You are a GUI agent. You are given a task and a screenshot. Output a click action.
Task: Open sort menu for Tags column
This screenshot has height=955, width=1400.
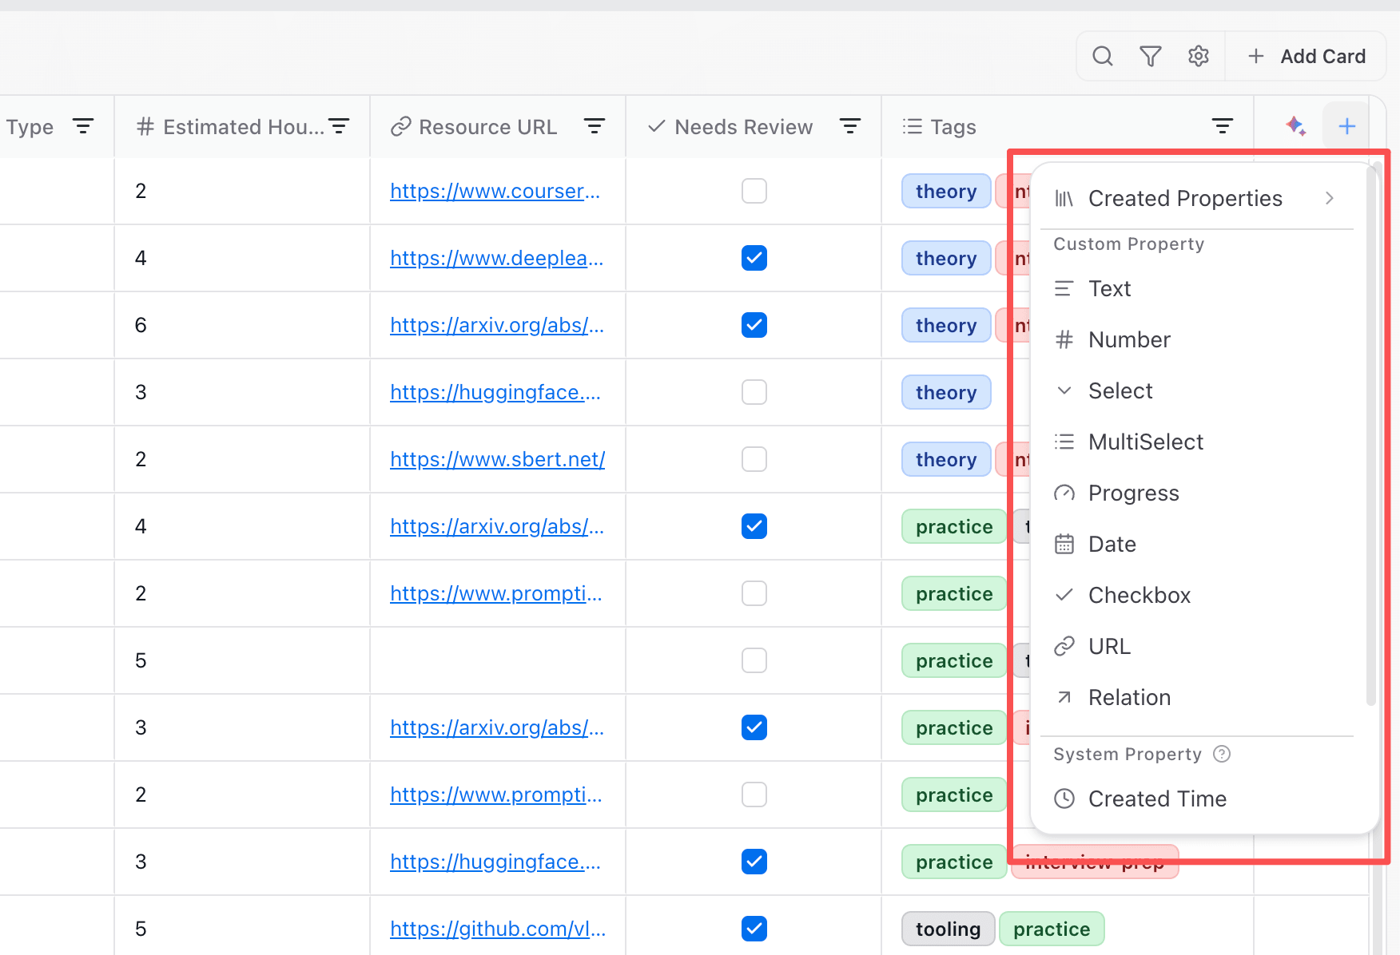point(1223,126)
